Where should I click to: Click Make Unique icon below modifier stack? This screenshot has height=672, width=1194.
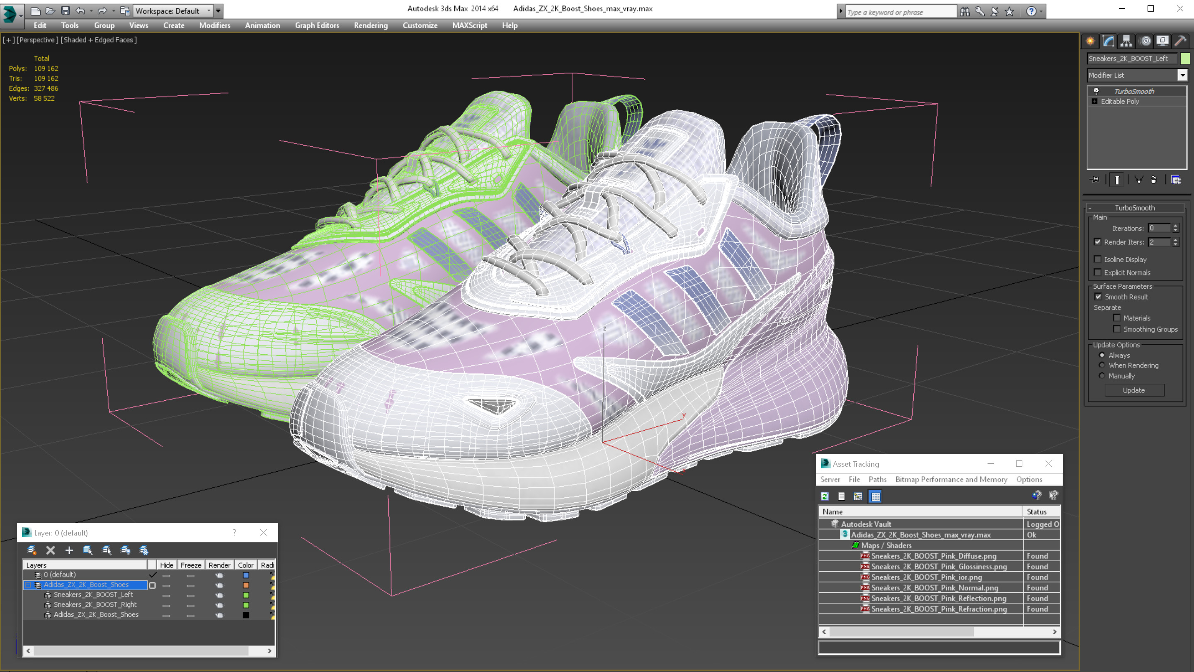(x=1138, y=180)
